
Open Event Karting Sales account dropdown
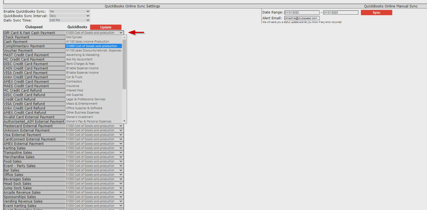95,206
